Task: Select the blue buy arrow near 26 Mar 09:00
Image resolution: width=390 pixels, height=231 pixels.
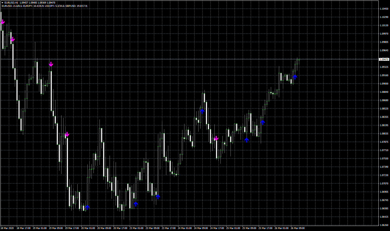Action: (295, 77)
